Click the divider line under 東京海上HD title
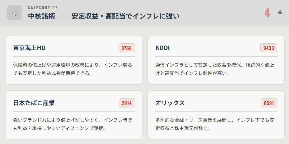The height and width of the screenshot is (144, 289). [74, 56]
